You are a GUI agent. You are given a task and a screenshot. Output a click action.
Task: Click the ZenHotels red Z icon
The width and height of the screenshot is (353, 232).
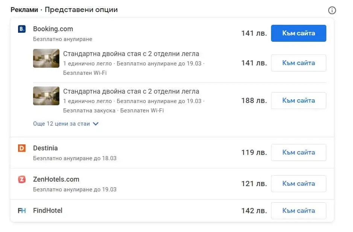[x=21, y=179]
